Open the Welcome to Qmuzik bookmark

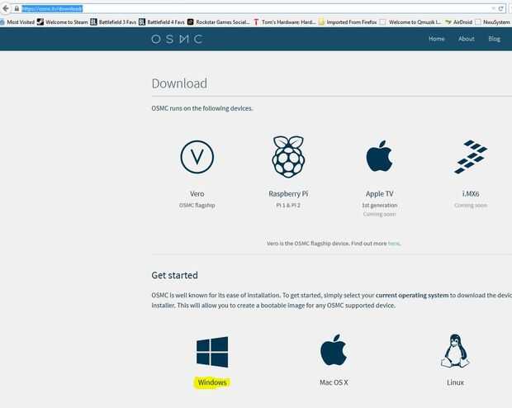tap(410, 22)
